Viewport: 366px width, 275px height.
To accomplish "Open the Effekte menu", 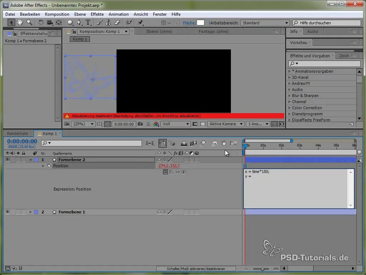I will click(97, 14).
